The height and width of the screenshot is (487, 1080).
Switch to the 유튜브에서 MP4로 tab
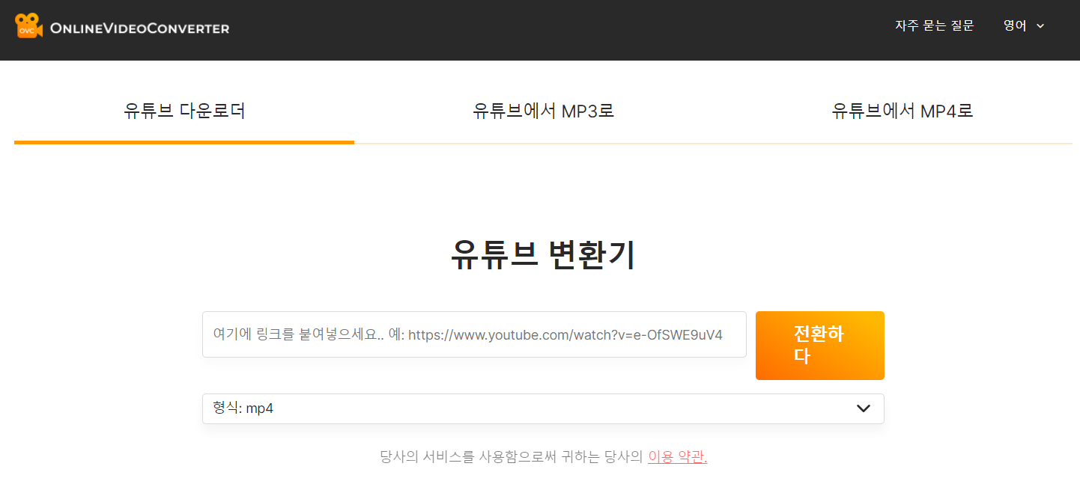902,111
